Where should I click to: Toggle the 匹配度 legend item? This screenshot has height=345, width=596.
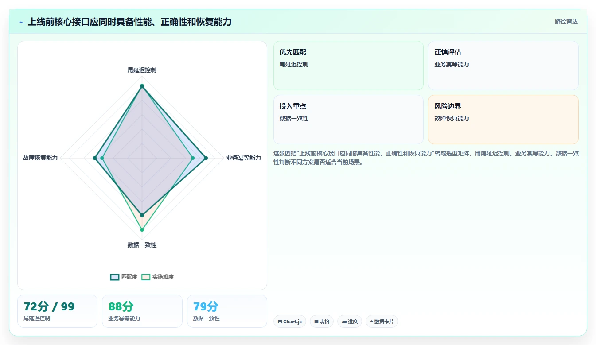124,277
